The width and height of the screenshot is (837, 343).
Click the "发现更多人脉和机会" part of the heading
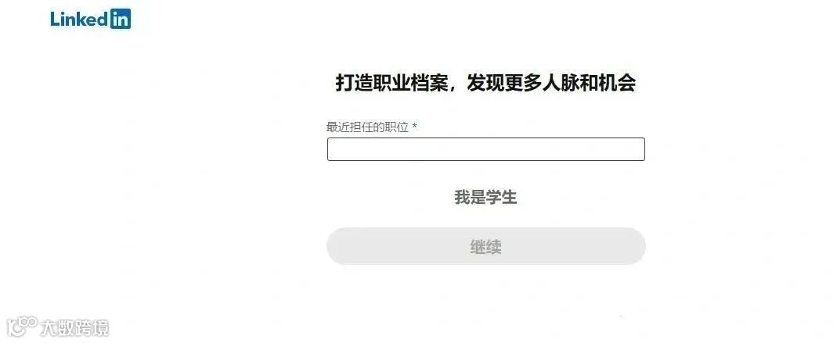pyautogui.click(x=551, y=83)
